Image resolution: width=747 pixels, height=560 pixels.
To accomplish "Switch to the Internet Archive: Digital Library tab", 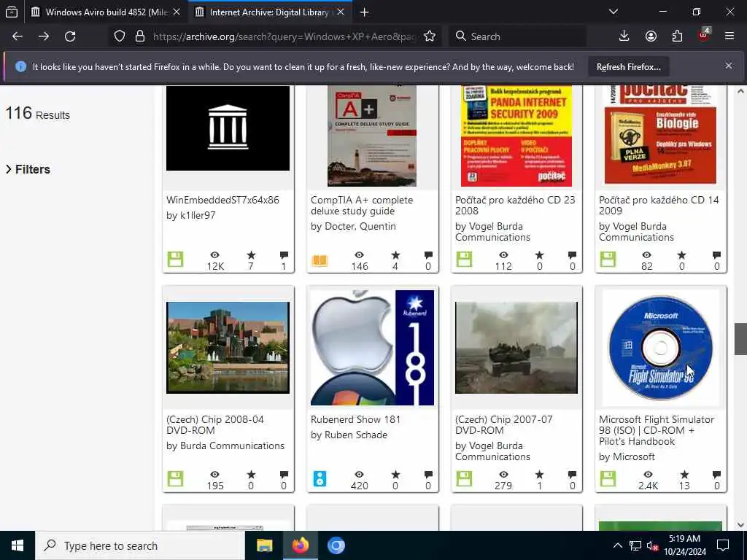I will point(270,12).
